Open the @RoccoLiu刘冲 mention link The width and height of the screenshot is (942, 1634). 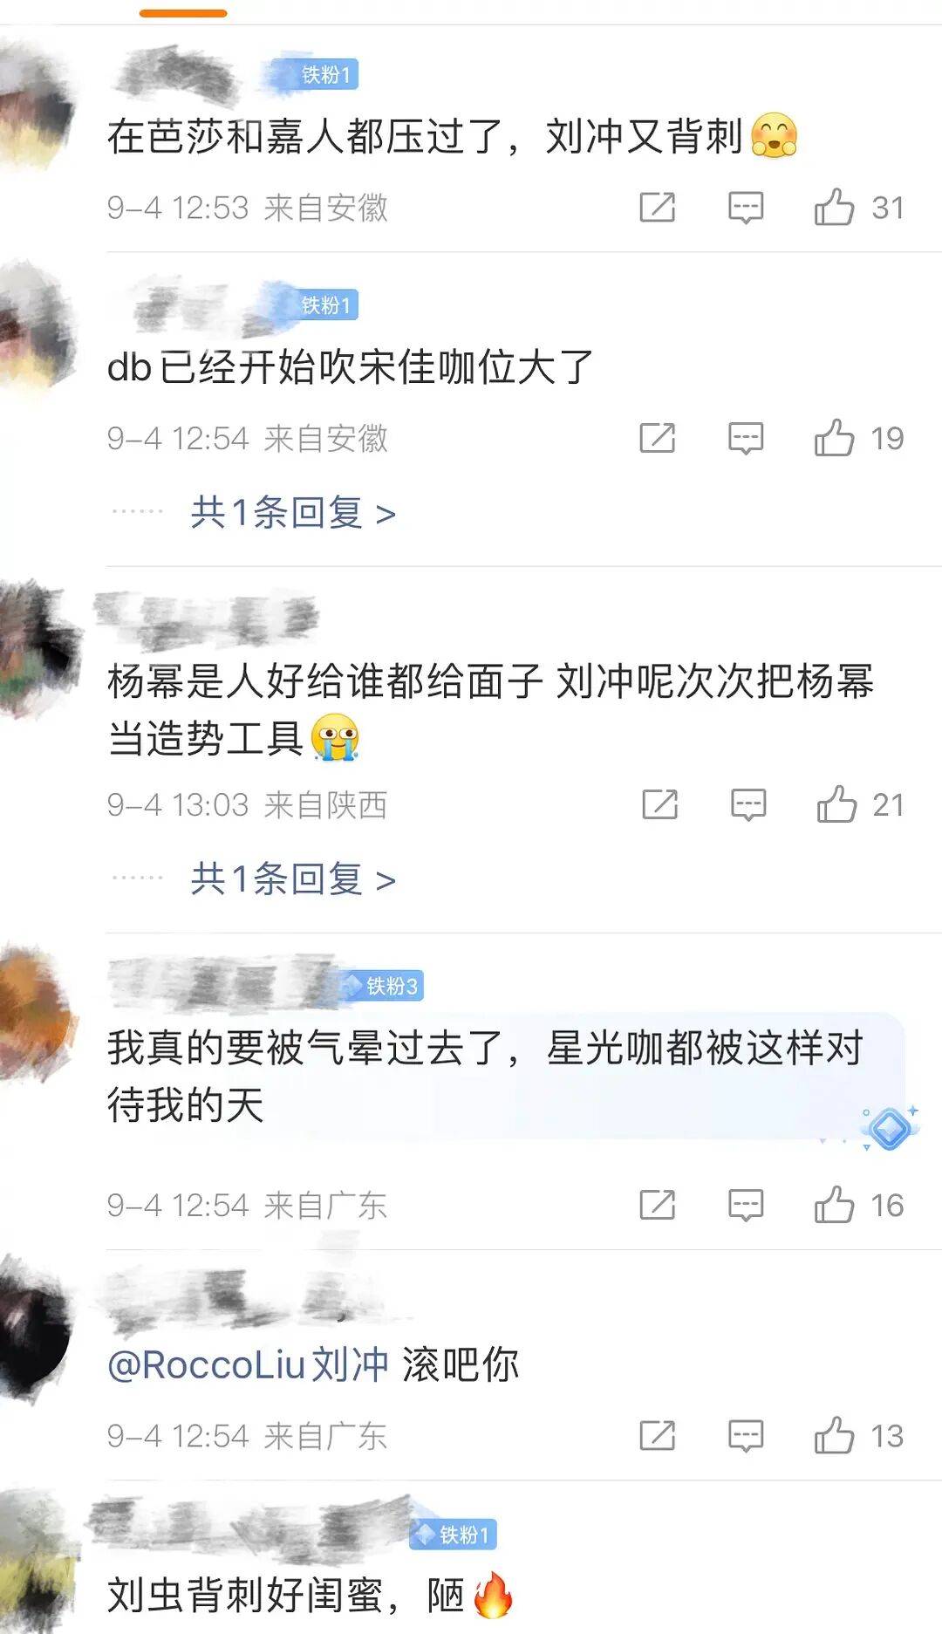248,1364
